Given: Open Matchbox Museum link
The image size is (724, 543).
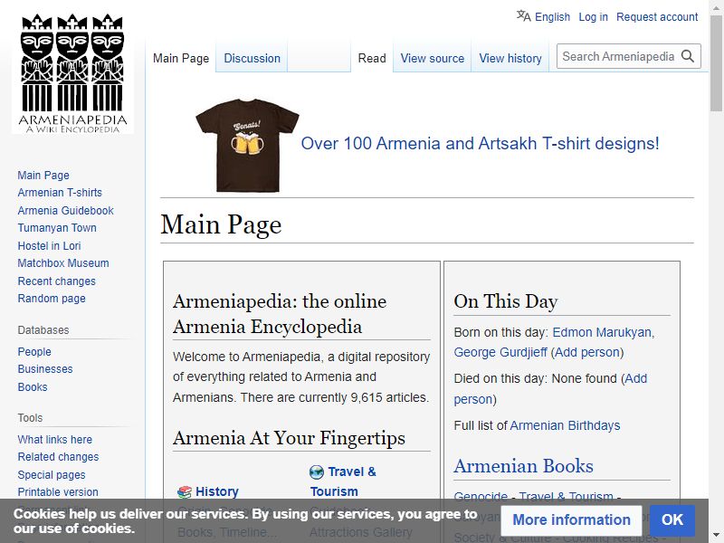Looking at the screenshot, I should (x=63, y=263).
